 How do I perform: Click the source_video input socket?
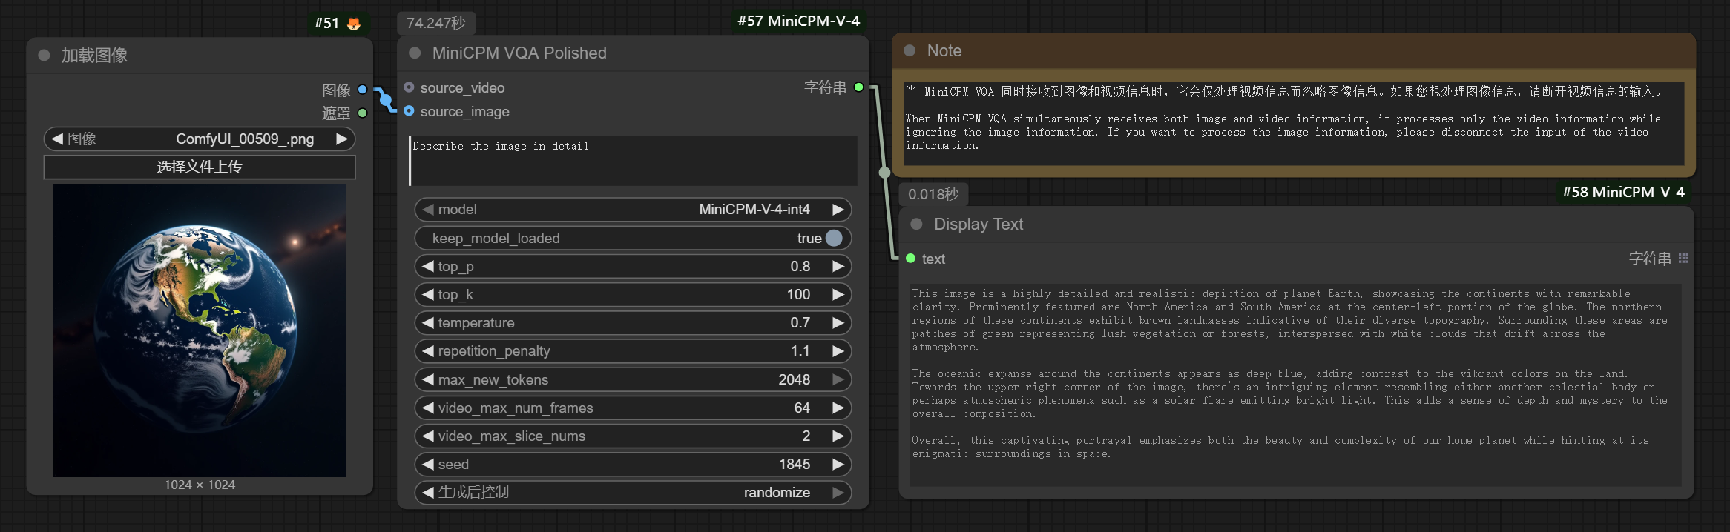409,87
